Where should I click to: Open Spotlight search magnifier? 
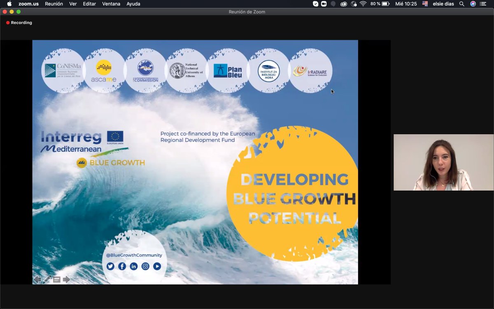click(462, 4)
